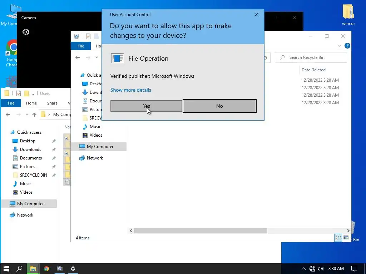Open wincur folder on desktop
Image resolution: width=366 pixels, height=274 pixels.
coord(348,14)
